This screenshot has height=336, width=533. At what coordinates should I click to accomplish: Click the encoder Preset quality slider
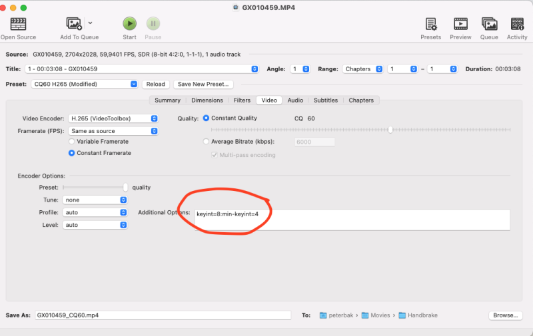[95, 188]
